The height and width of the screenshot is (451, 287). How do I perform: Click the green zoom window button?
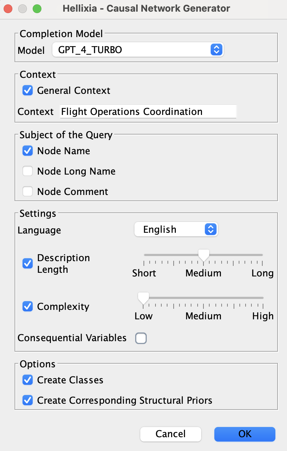tap(37, 9)
